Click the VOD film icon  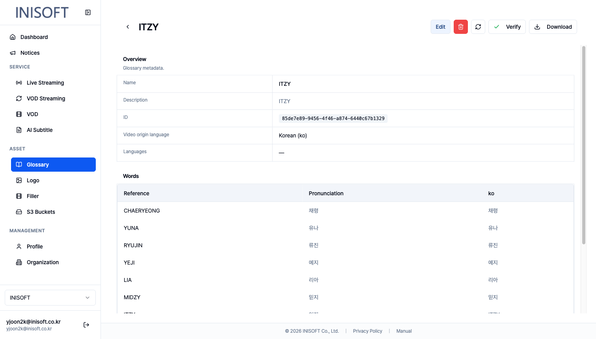pyautogui.click(x=19, y=114)
